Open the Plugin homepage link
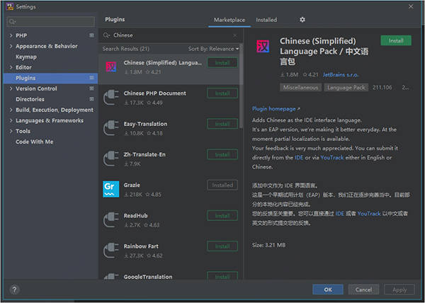This screenshot has width=425, height=303. point(276,109)
